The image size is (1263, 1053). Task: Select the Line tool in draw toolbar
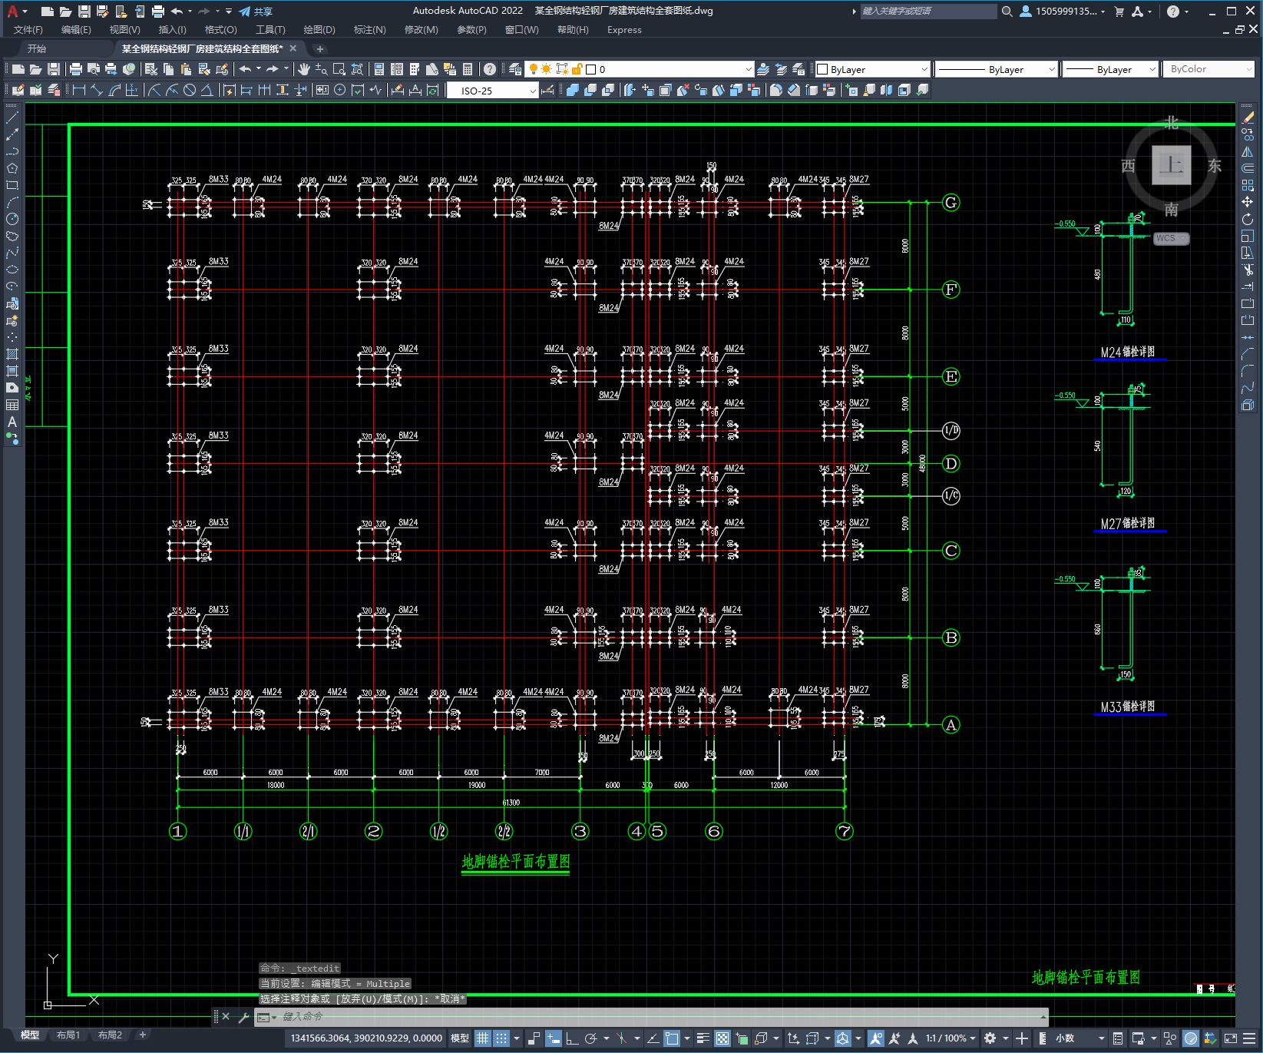click(12, 118)
